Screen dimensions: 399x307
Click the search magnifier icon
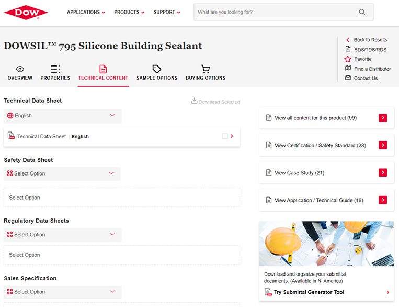[x=362, y=12]
